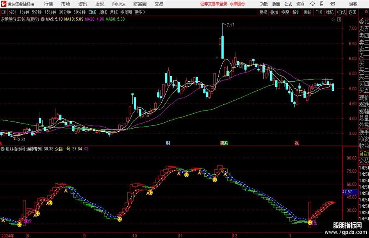
Task: Click the 叠加 overlay toolbar button
Action: (x=274, y=12)
